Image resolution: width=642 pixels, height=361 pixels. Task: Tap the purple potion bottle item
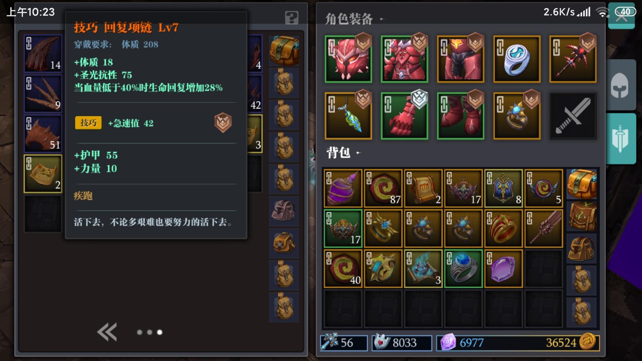[x=343, y=188]
